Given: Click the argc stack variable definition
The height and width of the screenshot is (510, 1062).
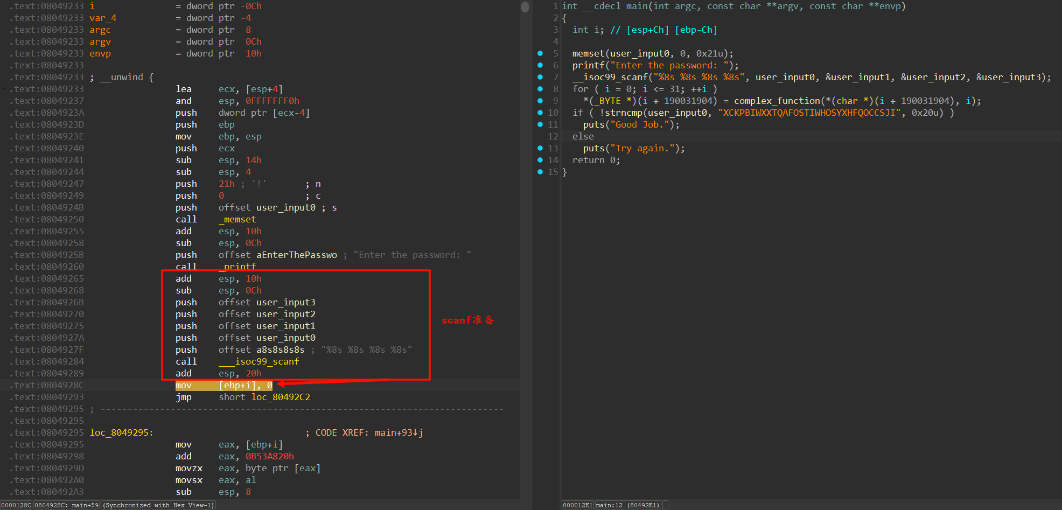Looking at the screenshot, I should coord(100,30).
